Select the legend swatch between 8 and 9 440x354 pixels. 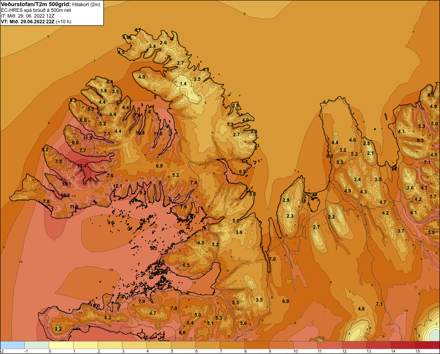(257, 345)
